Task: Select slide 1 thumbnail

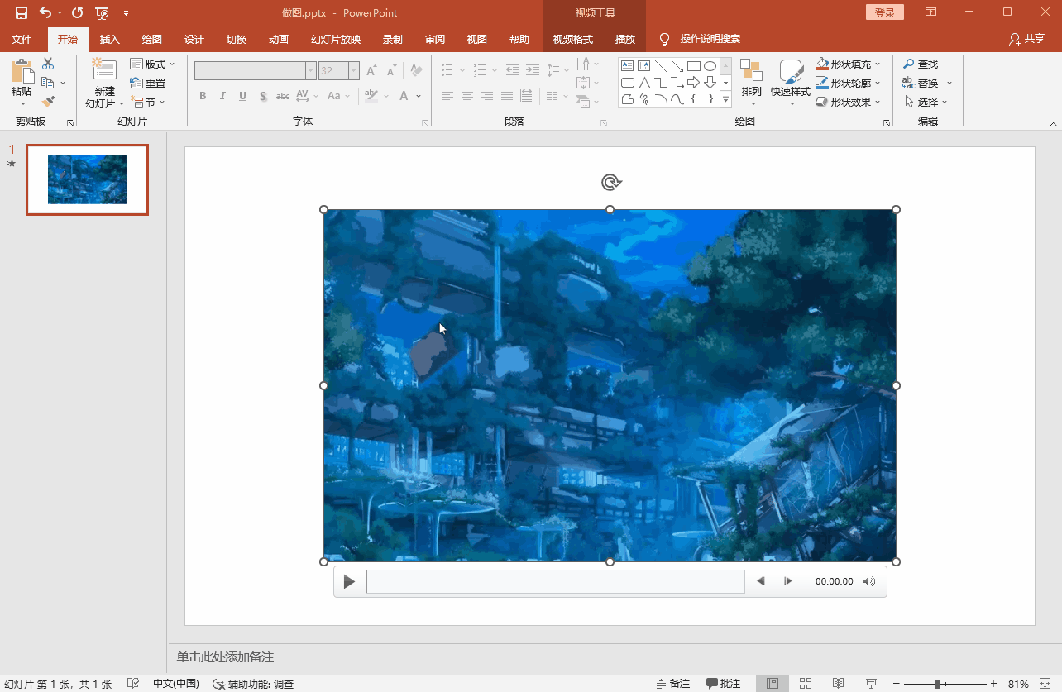Action: (x=87, y=179)
